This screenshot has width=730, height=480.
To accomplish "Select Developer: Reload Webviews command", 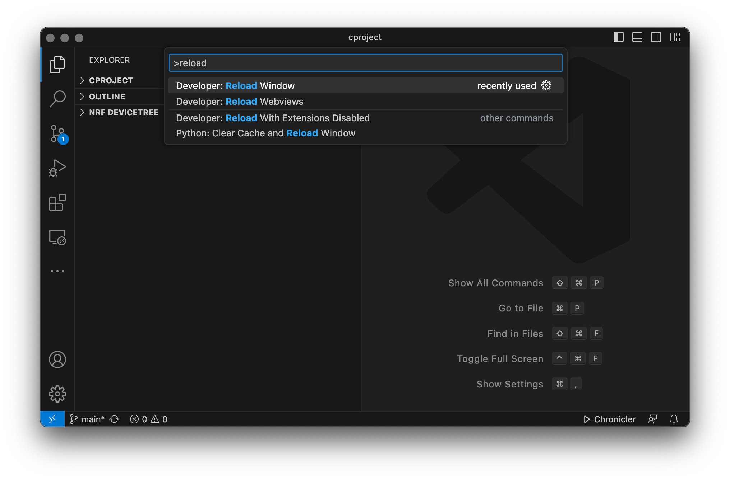I will tap(240, 102).
